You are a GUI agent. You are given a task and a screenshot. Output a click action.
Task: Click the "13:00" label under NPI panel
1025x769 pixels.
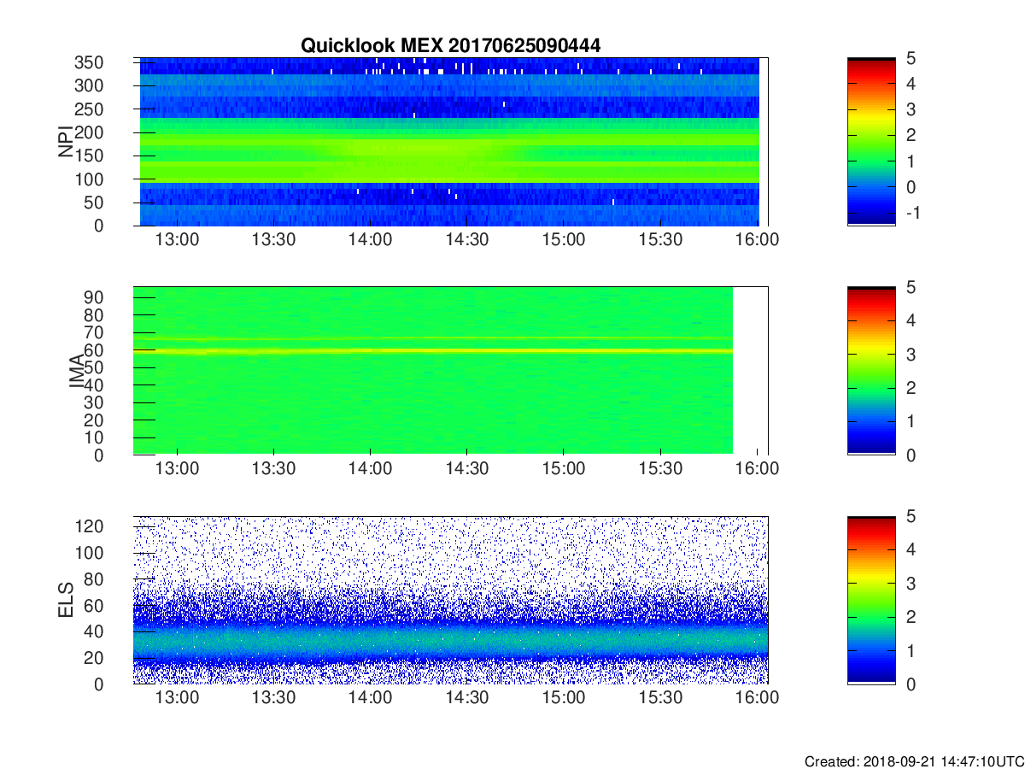tap(177, 240)
